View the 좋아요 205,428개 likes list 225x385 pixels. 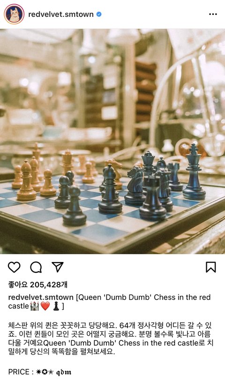[38, 285]
